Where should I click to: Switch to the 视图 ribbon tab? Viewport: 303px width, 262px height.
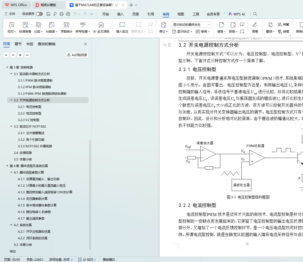pyautogui.click(x=180, y=14)
